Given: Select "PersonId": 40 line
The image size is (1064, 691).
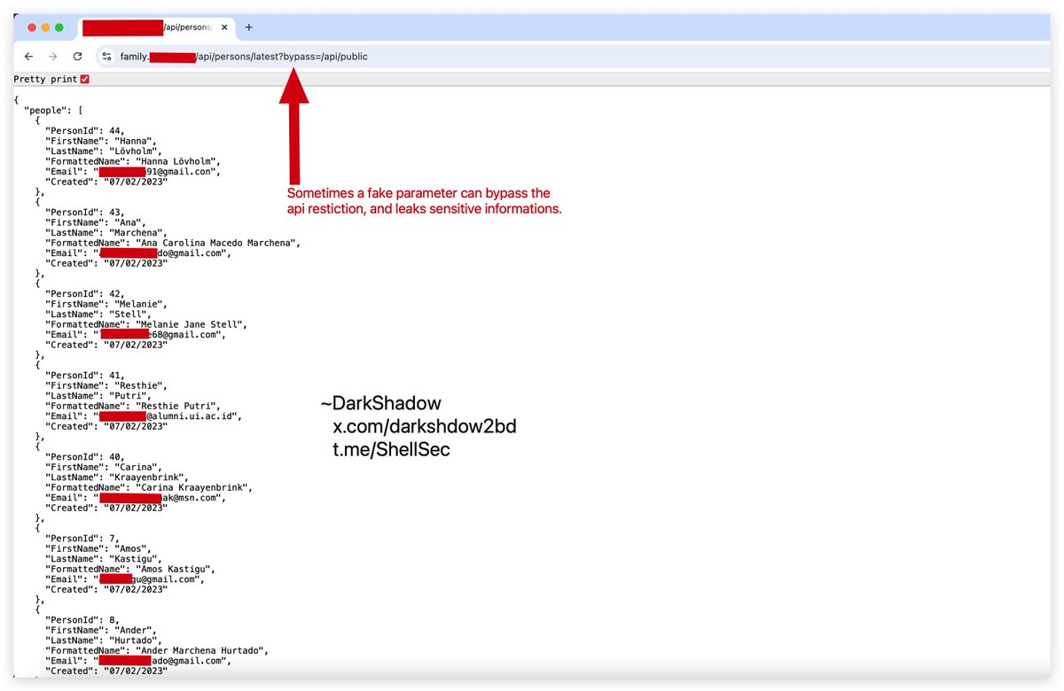Looking at the screenshot, I should (x=85, y=456).
